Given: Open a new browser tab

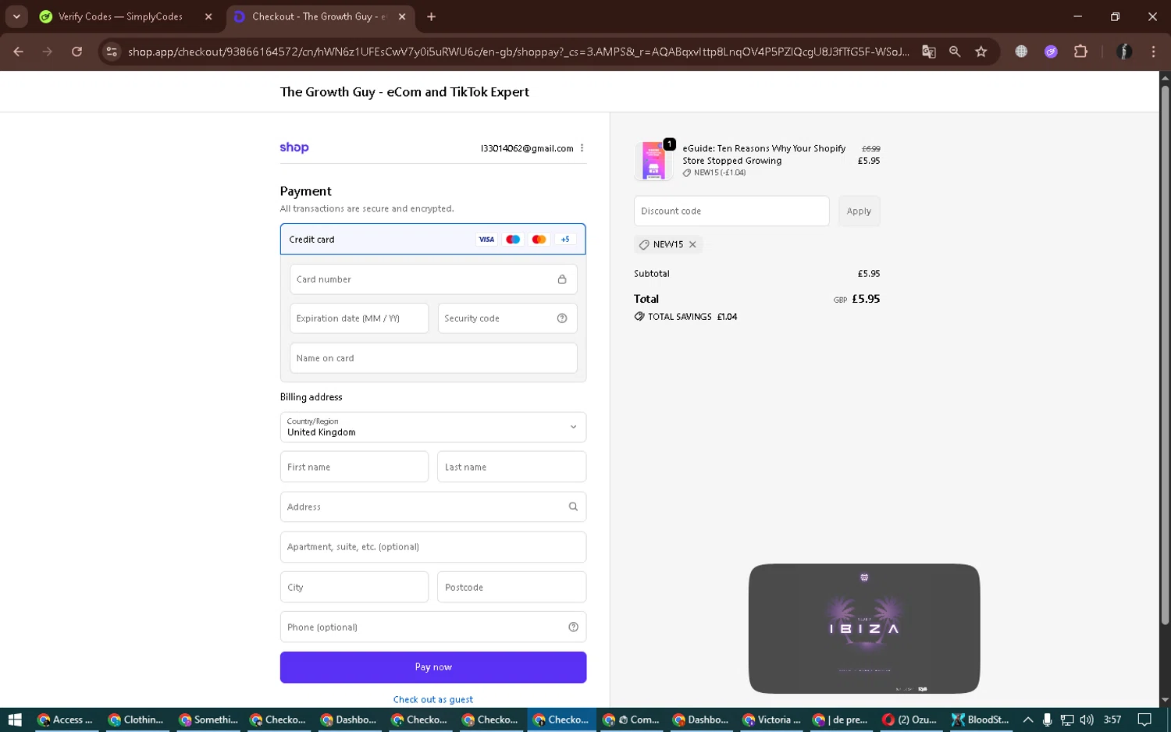Looking at the screenshot, I should [x=431, y=16].
